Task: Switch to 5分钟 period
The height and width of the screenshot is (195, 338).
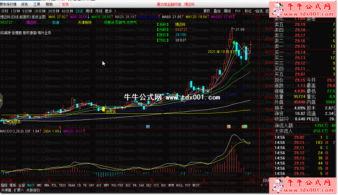Action: tap(27, 11)
